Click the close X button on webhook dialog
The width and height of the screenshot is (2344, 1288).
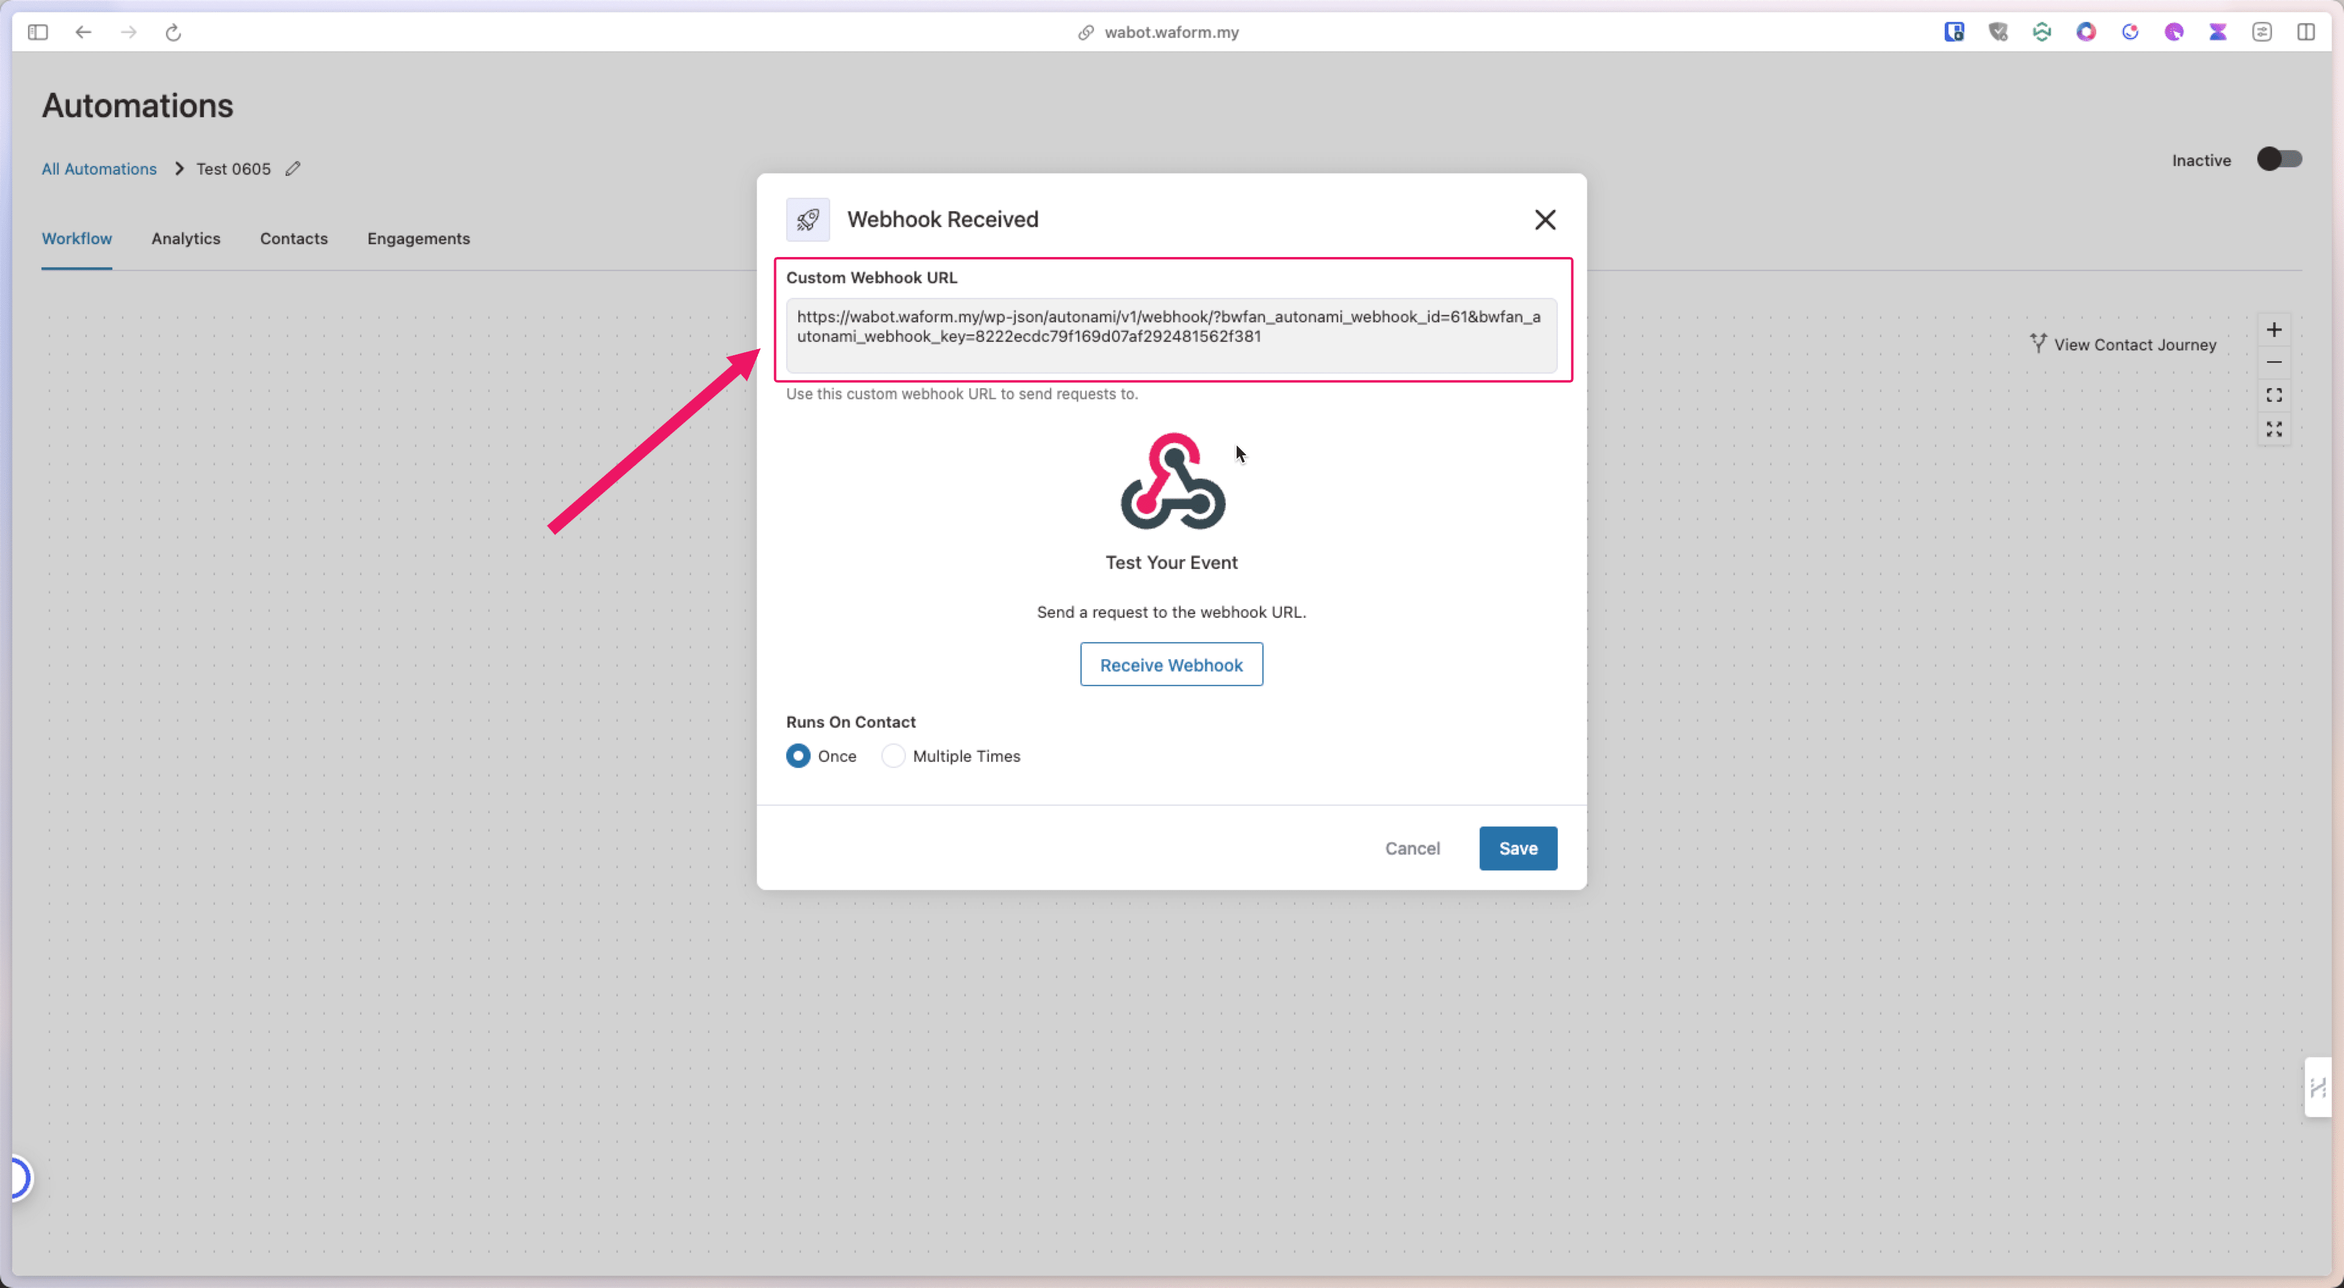(1545, 219)
